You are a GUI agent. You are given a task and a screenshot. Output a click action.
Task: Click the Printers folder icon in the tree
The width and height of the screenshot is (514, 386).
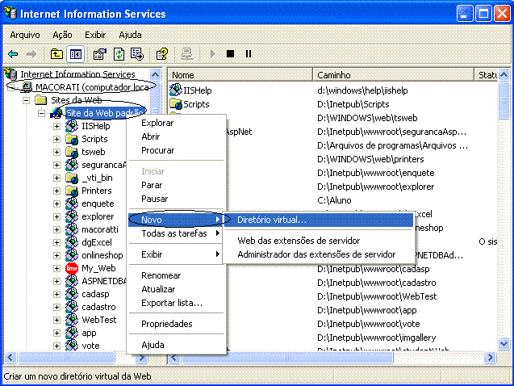(x=72, y=191)
